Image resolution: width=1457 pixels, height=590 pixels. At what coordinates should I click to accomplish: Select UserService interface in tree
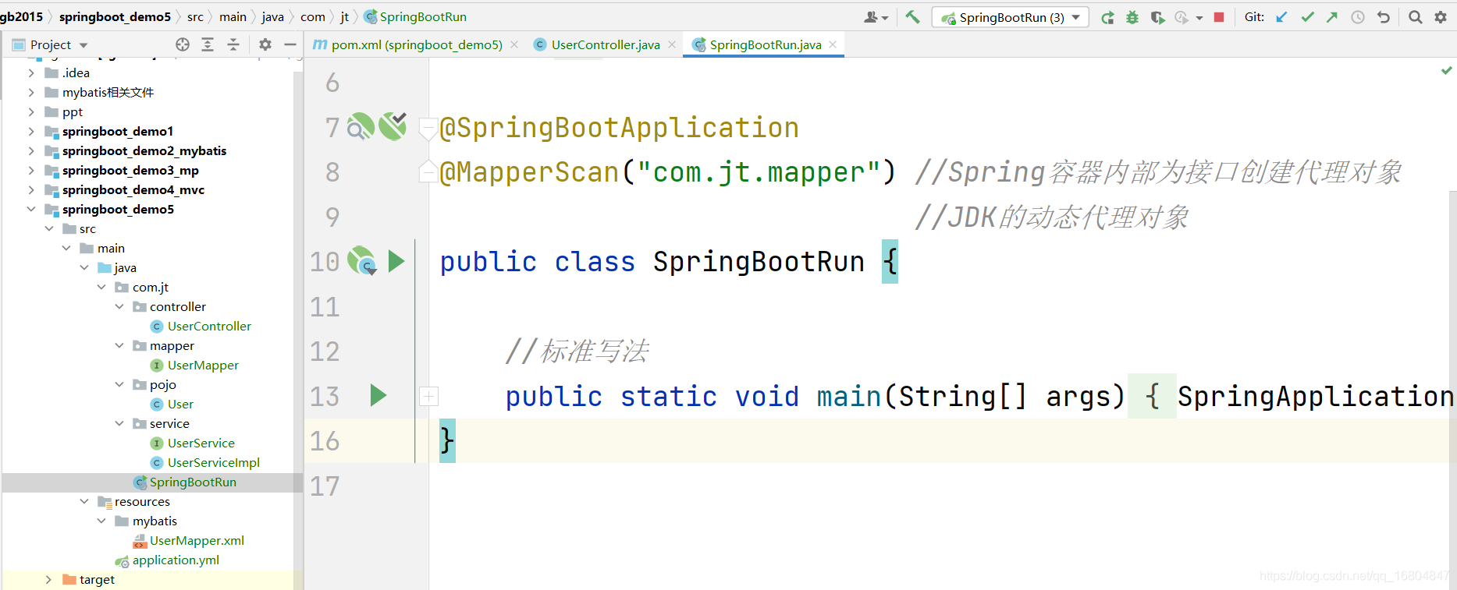click(x=201, y=443)
